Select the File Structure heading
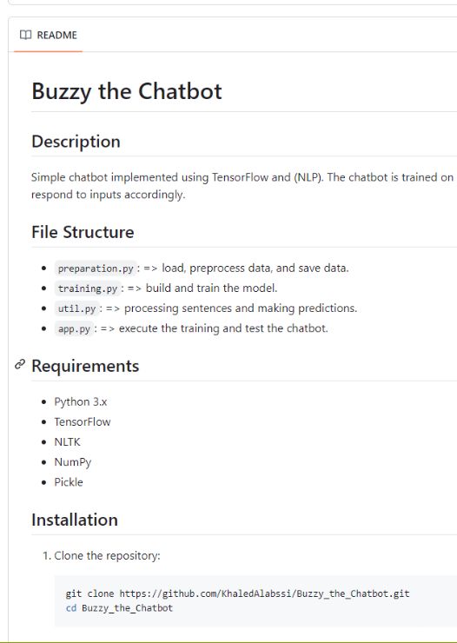Screen dimensions: 457x643 (x=83, y=232)
